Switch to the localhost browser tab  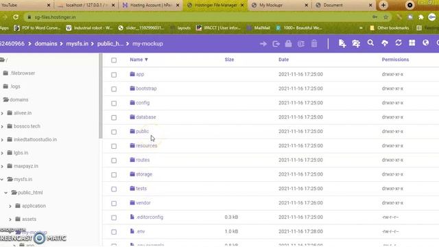pos(86,5)
